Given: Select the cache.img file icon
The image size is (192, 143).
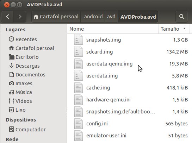Looking at the screenshot, I should click(79, 88).
